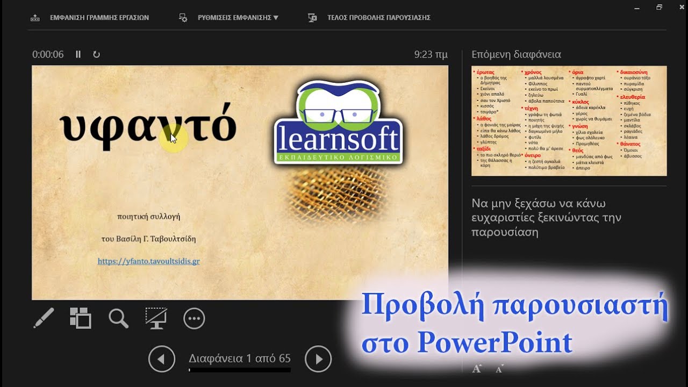Click the elapsed time 0:00:06
Image resolution: width=688 pixels, height=387 pixels.
(48, 54)
